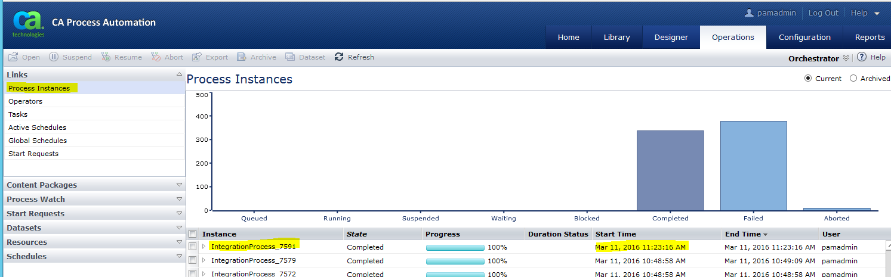891x277 pixels.
Task: Expand the Content Packages panel
Action: click(x=179, y=185)
